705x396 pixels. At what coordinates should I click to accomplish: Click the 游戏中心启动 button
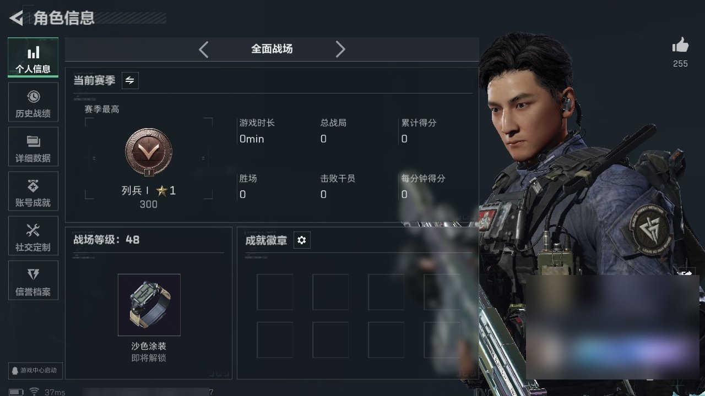(33, 370)
